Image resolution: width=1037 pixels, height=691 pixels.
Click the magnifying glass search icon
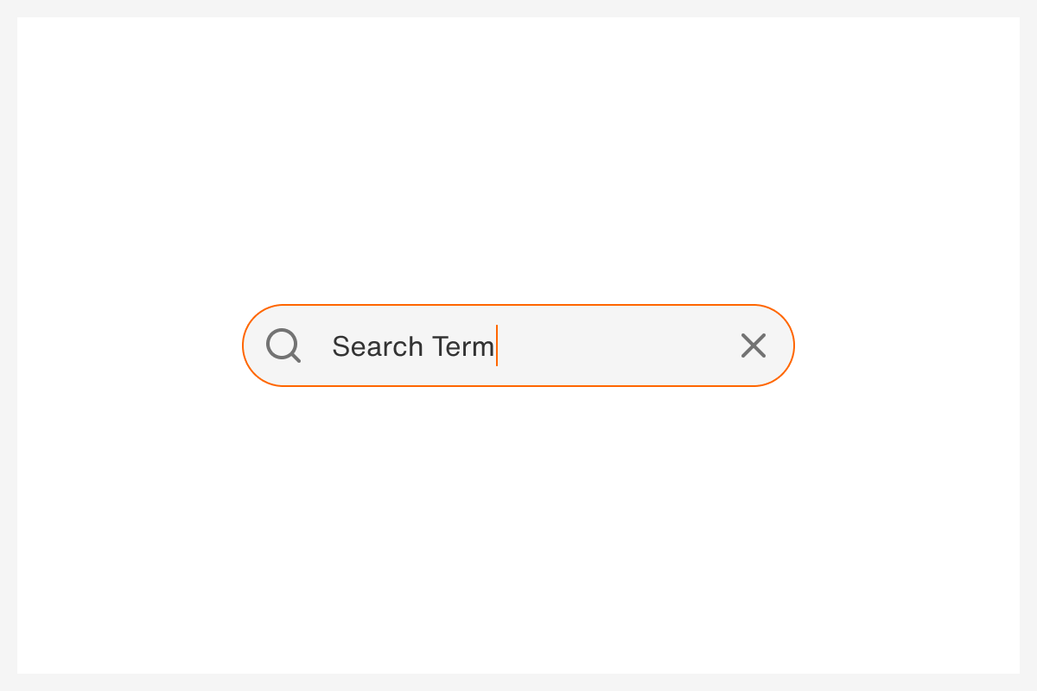[x=283, y=345]
